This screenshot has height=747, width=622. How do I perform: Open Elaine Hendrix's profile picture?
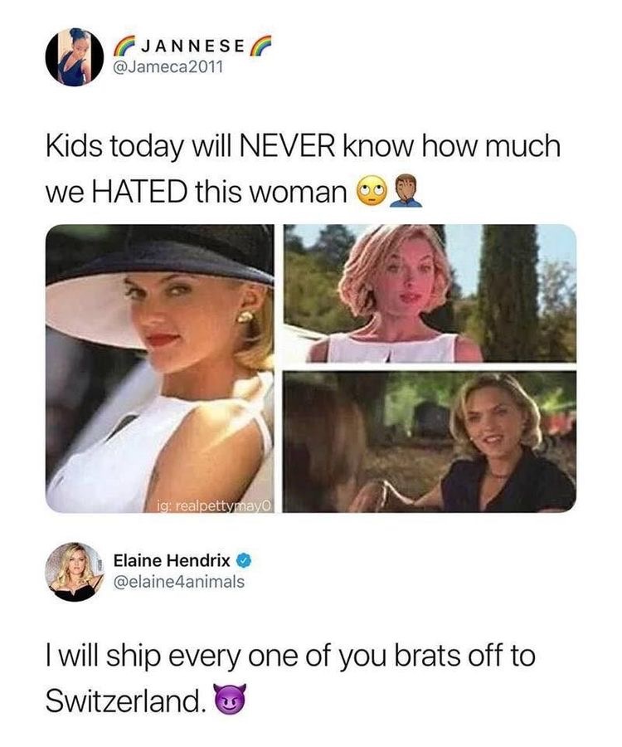click(75, 572)
